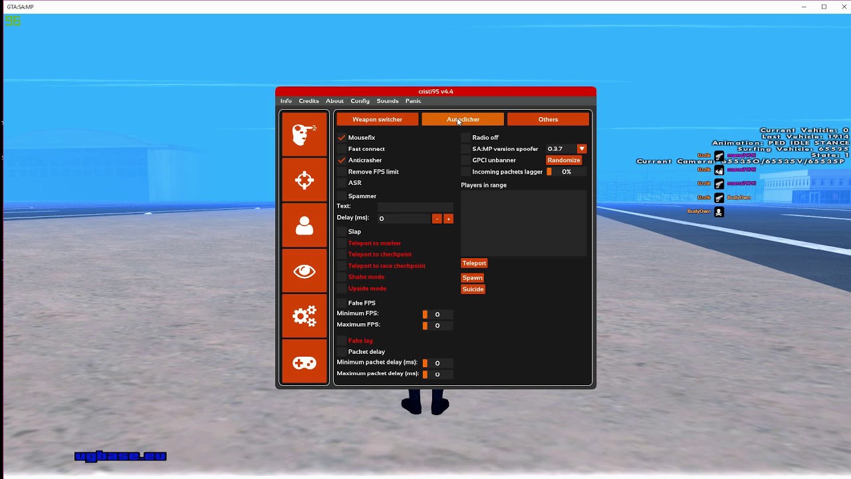The width and height of the screenshot is (851, 479).
Task: Enable SA:MP version spoofer checkbox
Action: click(466, 149)
